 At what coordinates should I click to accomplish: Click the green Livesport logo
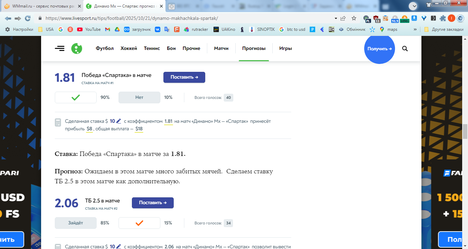tap(77, 49)
